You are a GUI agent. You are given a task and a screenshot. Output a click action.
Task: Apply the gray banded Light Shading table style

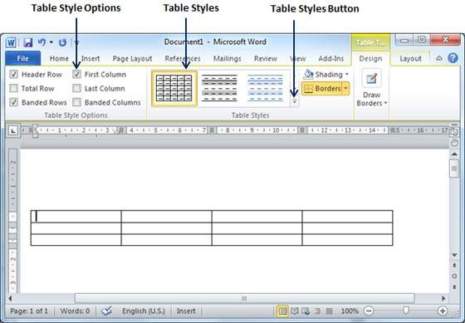[219, 88]
